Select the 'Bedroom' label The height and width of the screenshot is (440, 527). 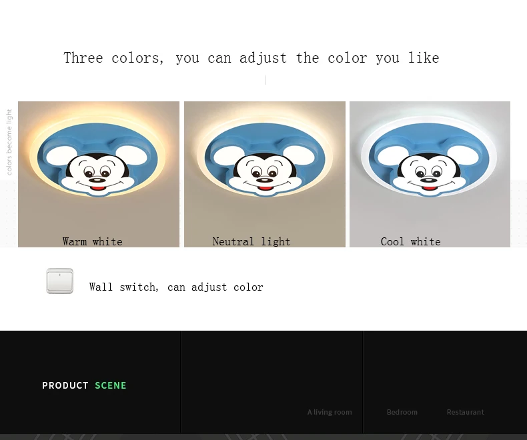[x=402, y=412]
